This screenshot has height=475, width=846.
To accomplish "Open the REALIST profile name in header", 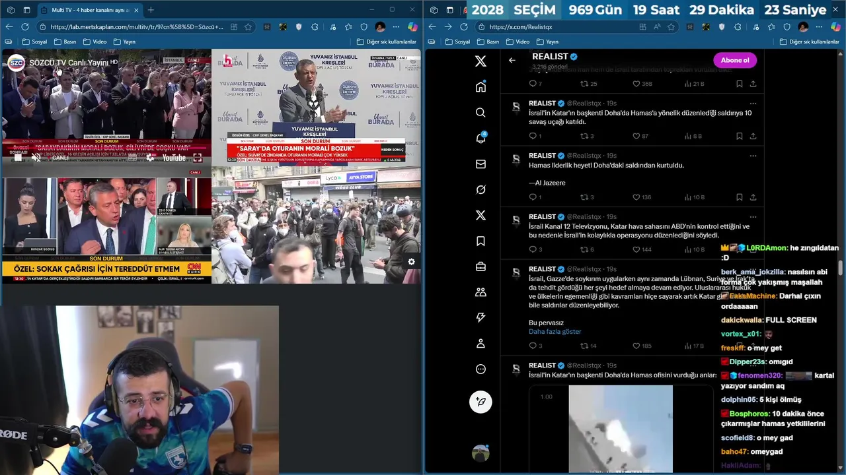I will 550,56.
